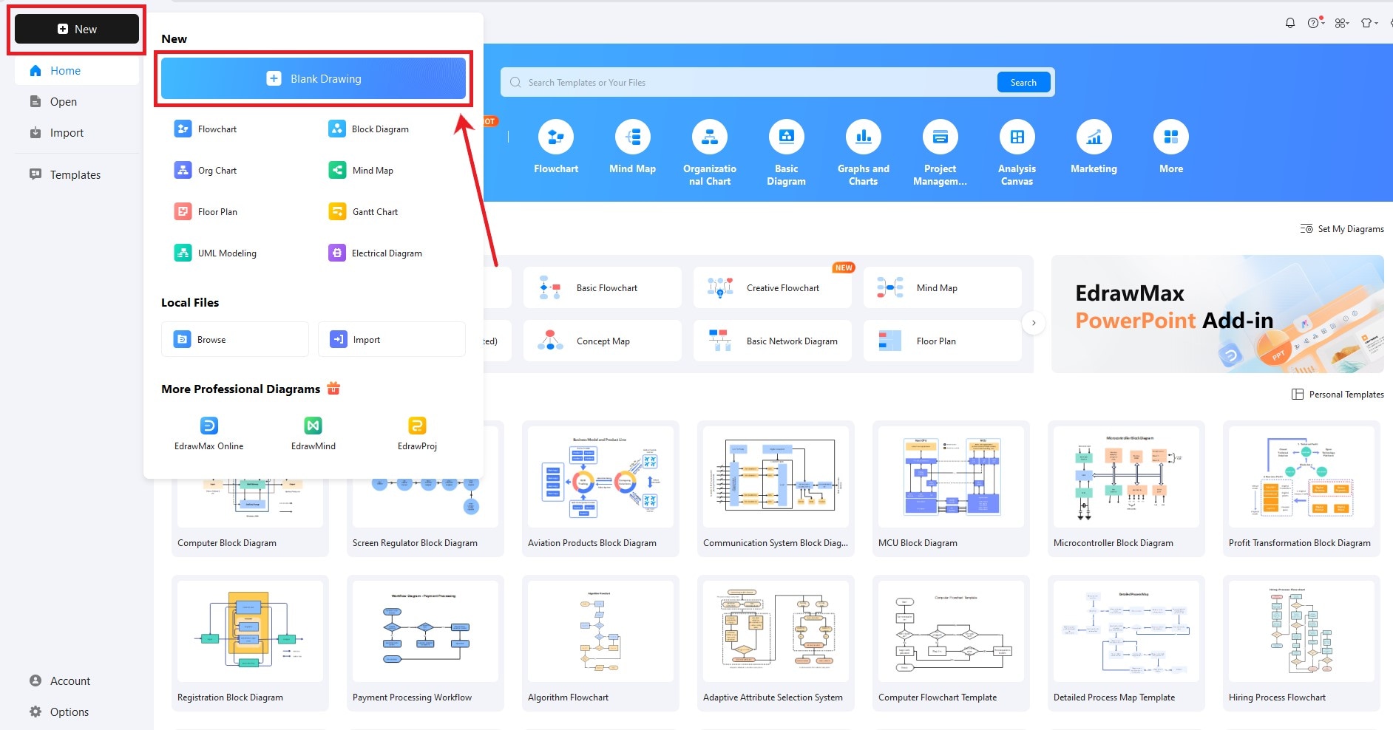
Task: Open Basic Diagram category
Action: pos(787,153)
